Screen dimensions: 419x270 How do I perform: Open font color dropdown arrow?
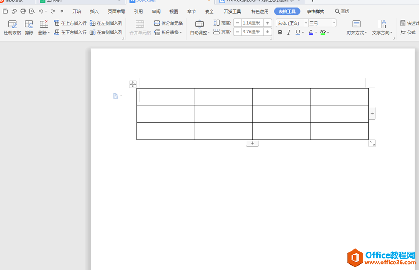pos(316,32)
